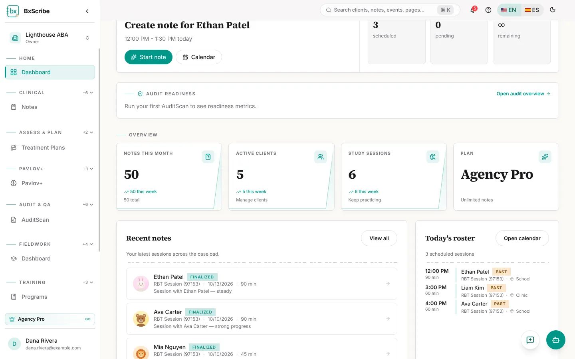Expand the Pavlov+ section +1
The width and height of the screenshot is (575, 359).
coord(88,169)
